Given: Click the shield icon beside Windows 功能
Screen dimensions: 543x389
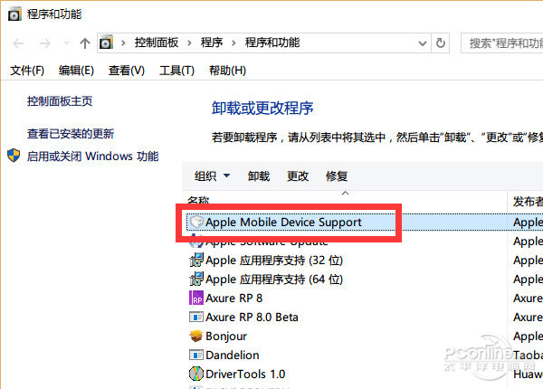Looking at the screenshot, I should click(x=14, y=156).
